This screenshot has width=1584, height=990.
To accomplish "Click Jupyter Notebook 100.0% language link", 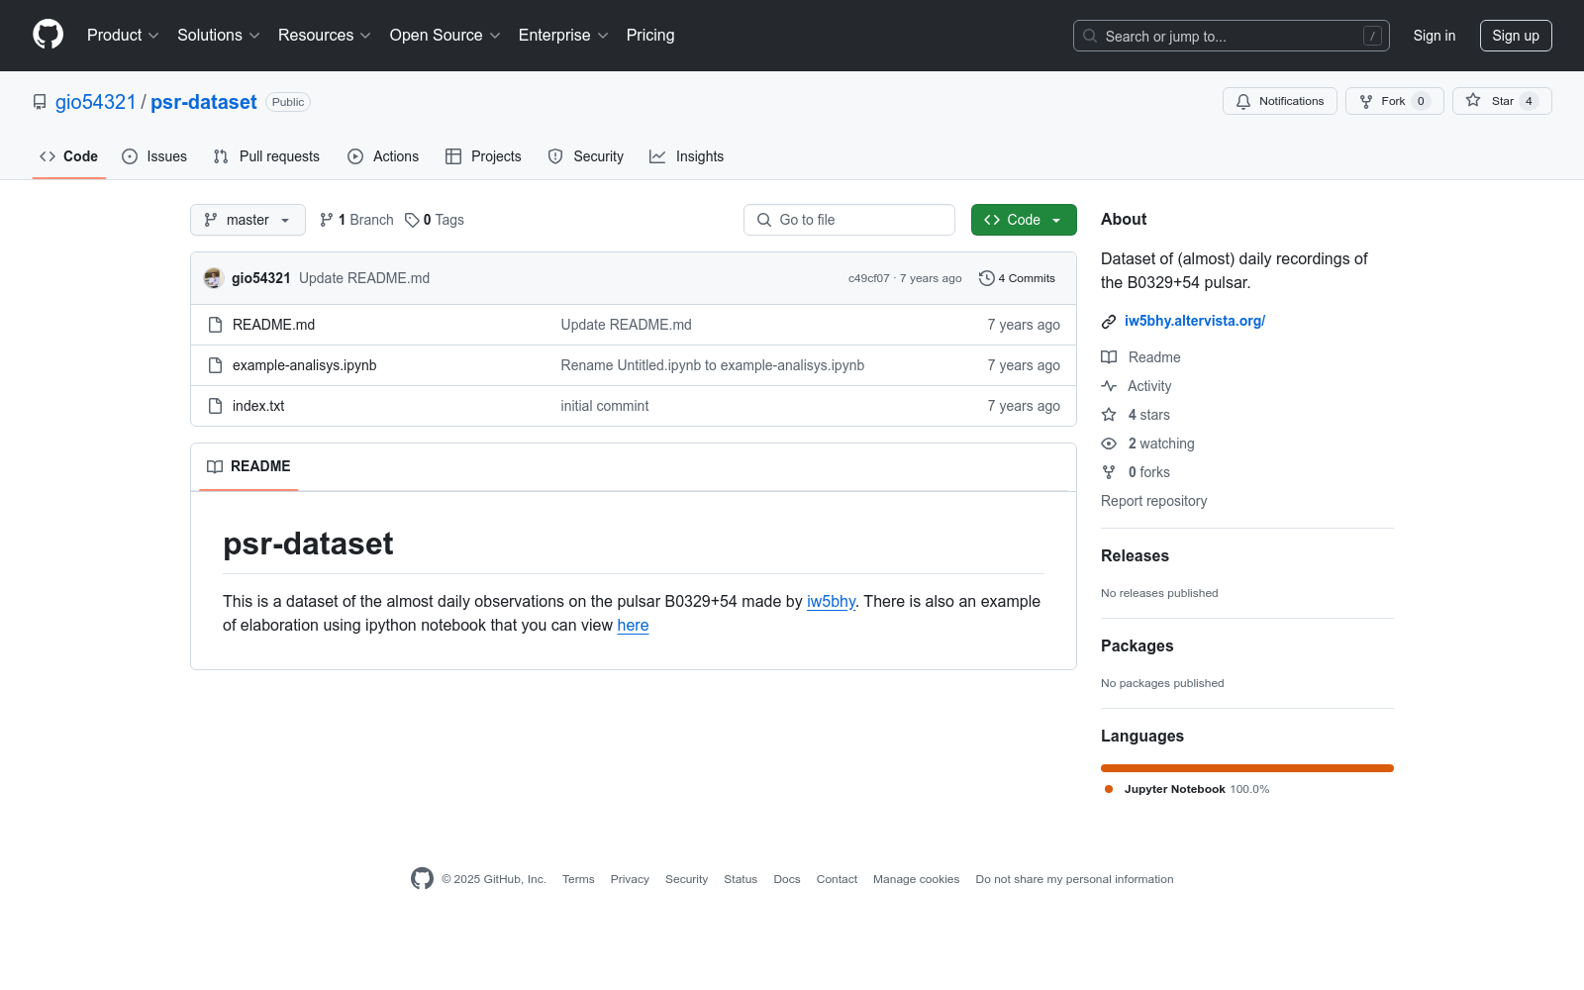I will (1187, 789).
